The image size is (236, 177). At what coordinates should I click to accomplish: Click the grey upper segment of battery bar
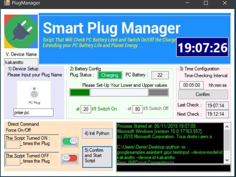coord(158,93)
